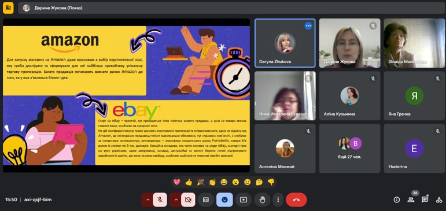Send the heart emoji reaction

(176, 182)
